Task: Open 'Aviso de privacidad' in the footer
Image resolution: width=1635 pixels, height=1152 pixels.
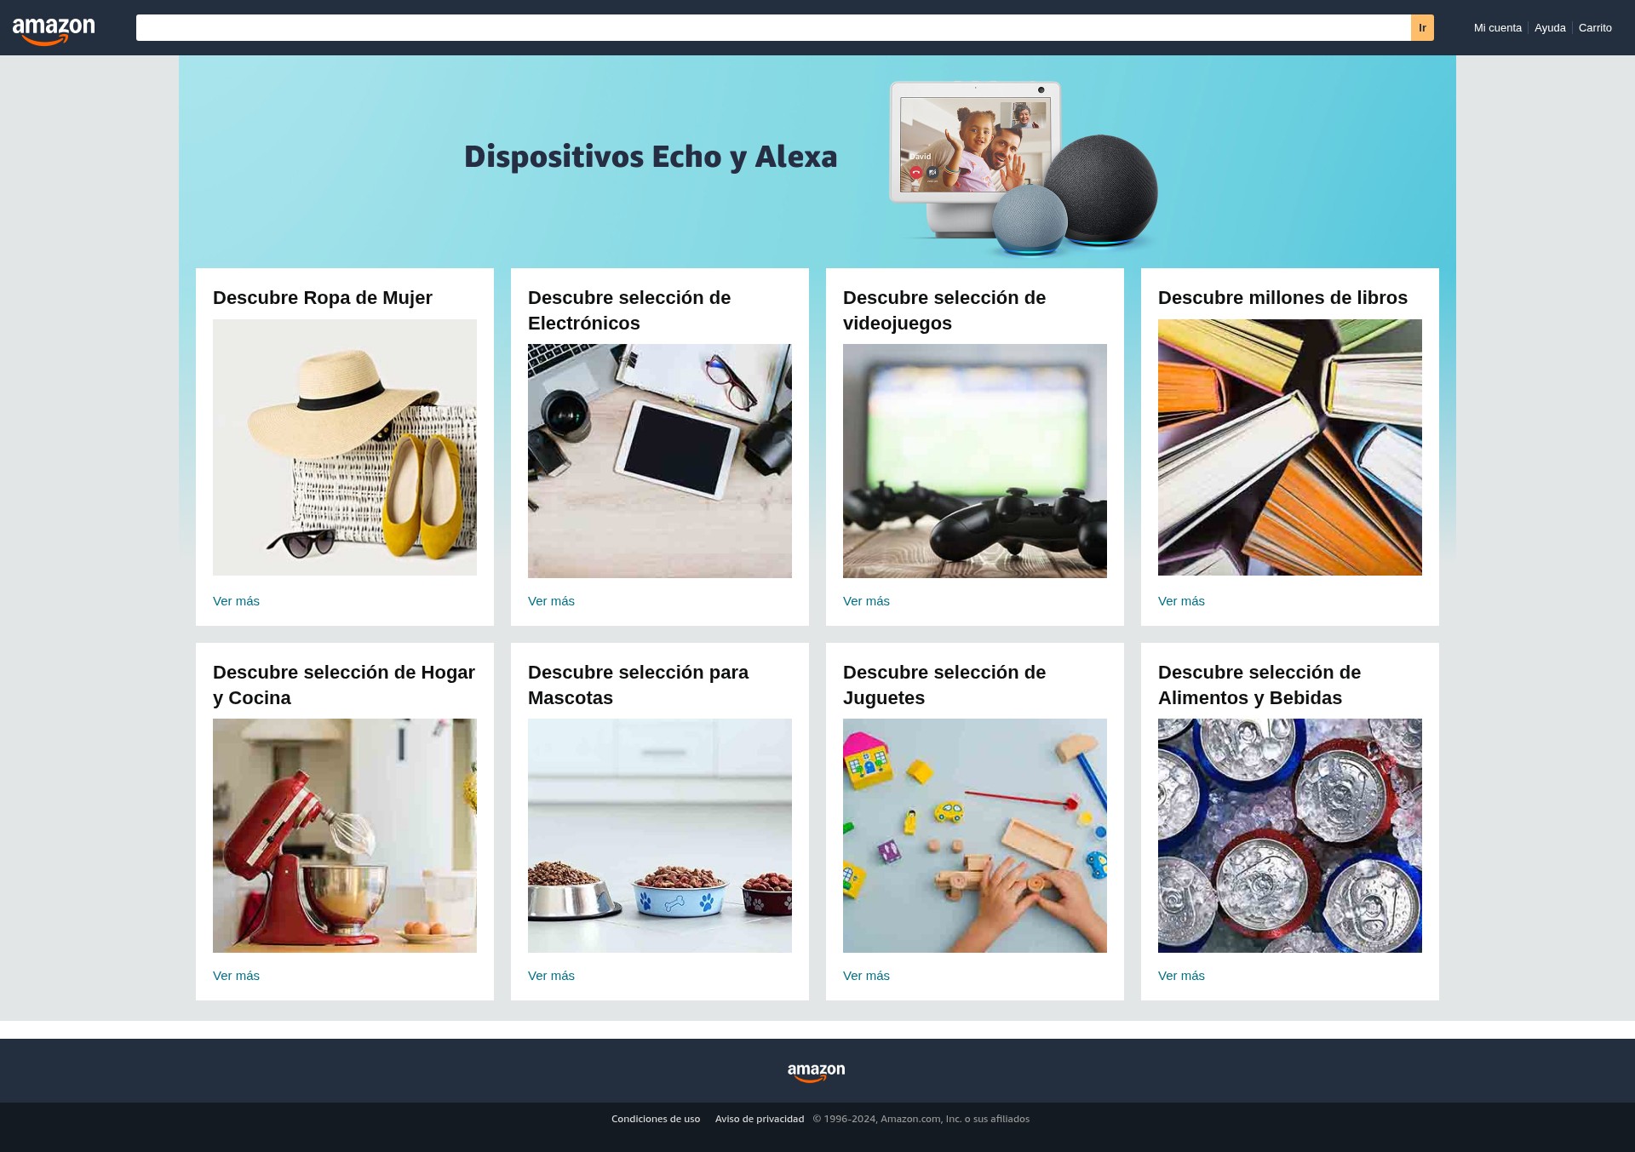Action: [x=760, y=1119]
